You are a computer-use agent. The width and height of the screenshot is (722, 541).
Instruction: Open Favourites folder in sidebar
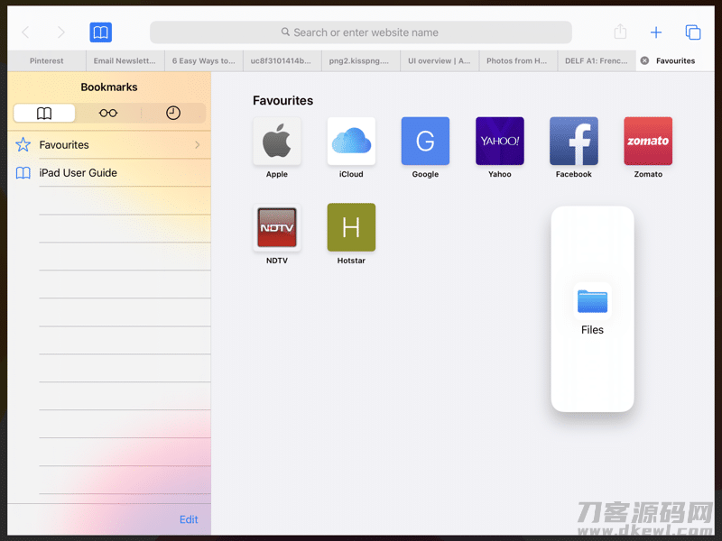109,145
